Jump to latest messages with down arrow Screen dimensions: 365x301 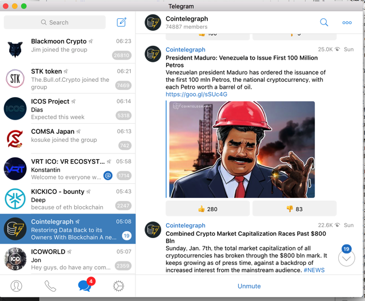coord(346,258)
